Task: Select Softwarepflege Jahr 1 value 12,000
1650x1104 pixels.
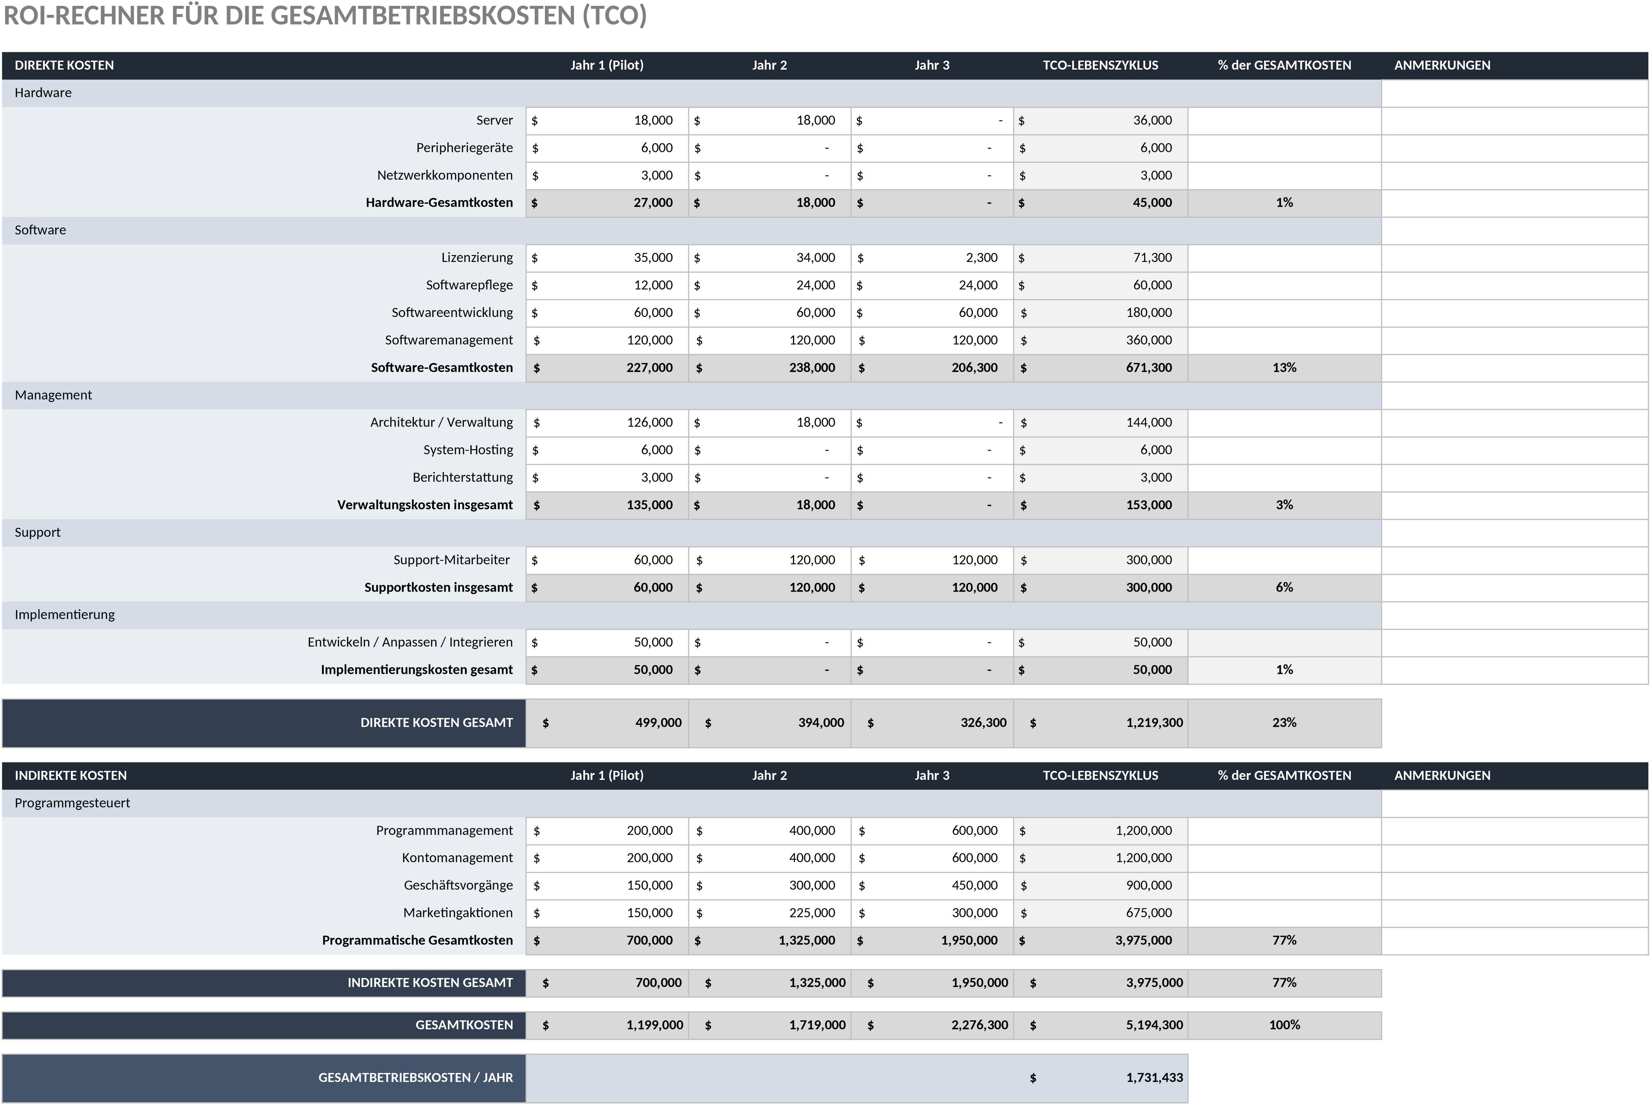Action: (x=607, y=285)
